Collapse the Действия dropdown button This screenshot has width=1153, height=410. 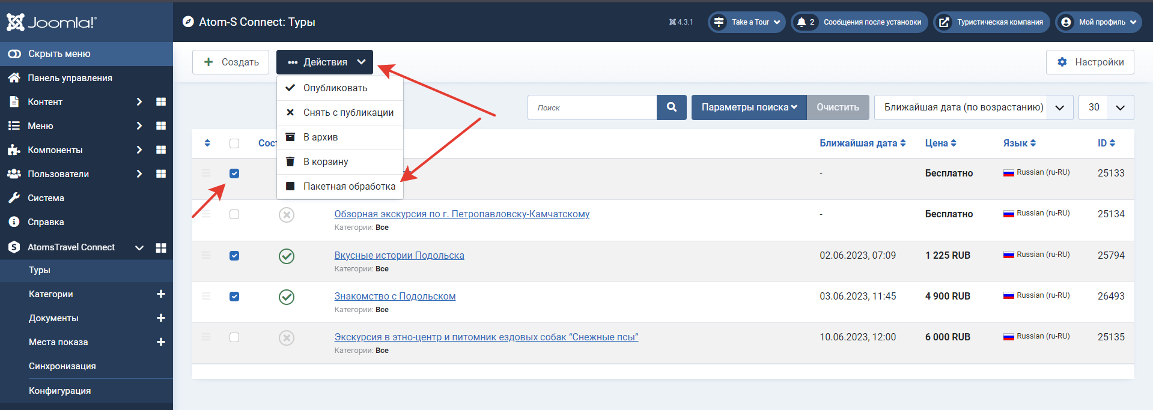coord(324,62)
